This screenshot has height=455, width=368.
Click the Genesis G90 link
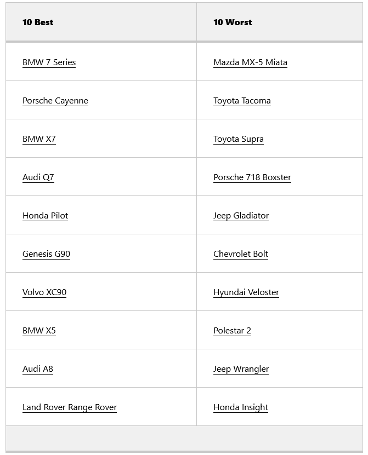tap(46, 254)
